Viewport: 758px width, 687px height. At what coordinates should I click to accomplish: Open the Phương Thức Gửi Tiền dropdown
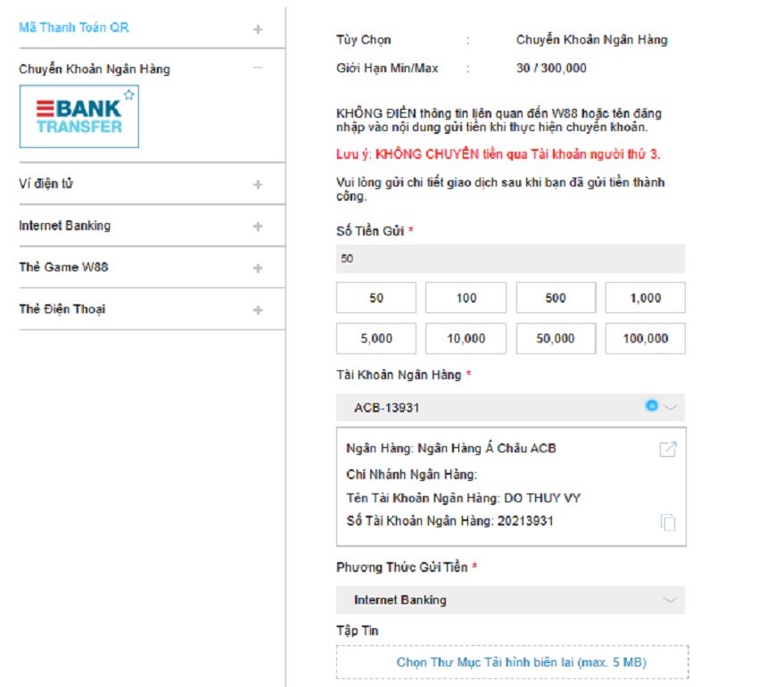[x=510, y=600]
